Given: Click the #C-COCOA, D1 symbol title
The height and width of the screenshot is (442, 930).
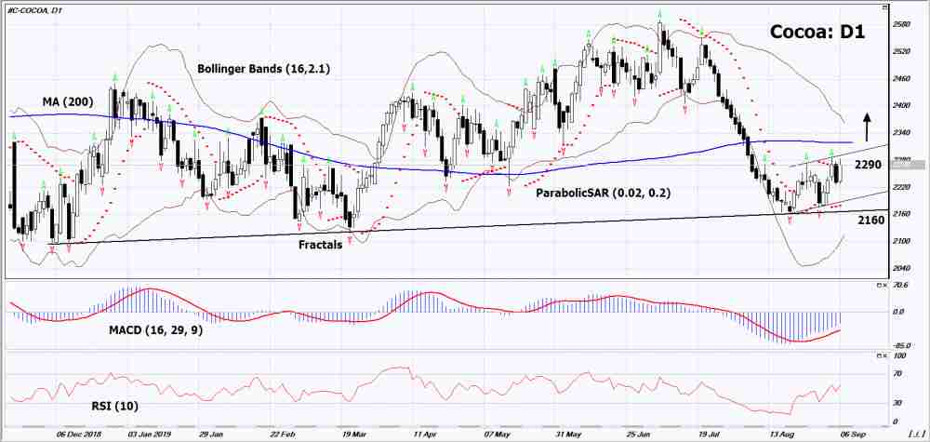Looking at the screenshot, I should coord(34,9).
